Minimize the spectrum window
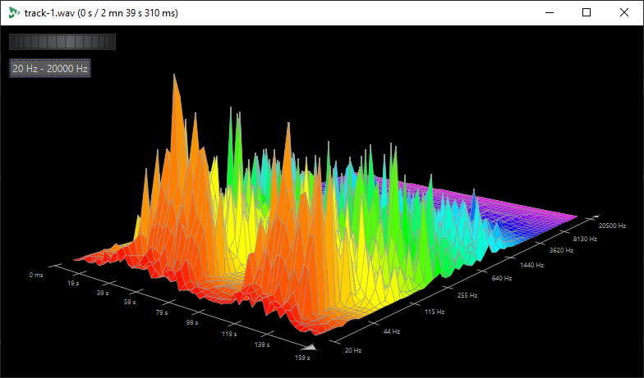 coord(548,12)
